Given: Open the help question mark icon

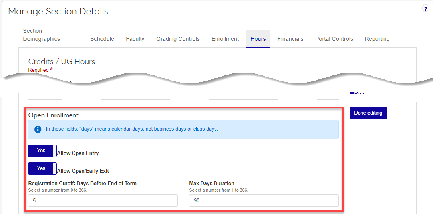Looking at the screenshot, I should 425,9.
